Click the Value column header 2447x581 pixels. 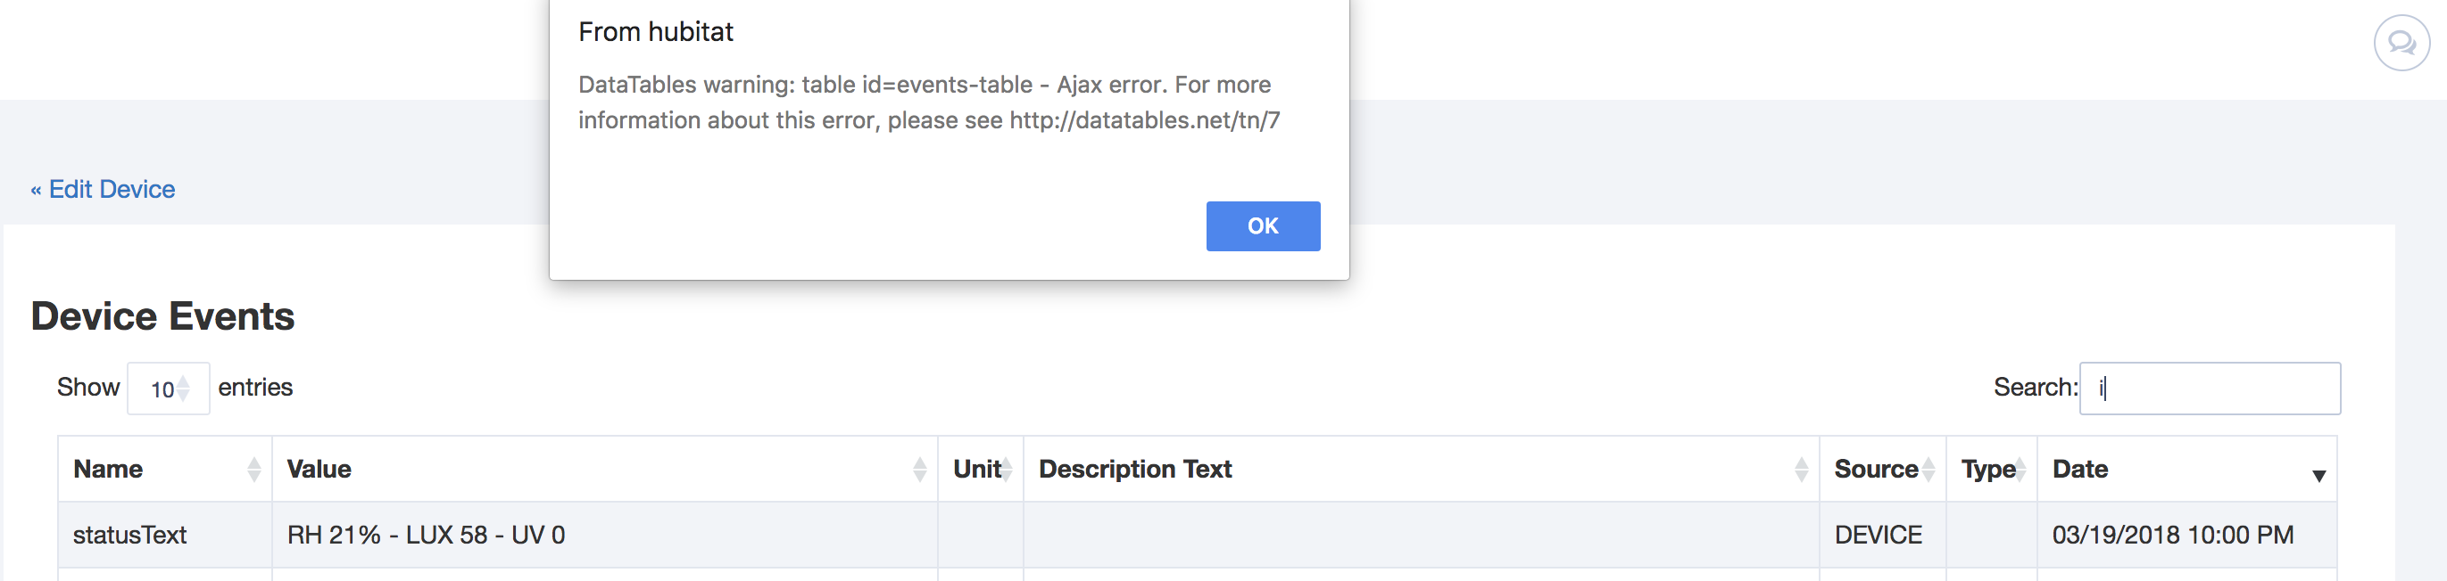(x=319, y=469)
